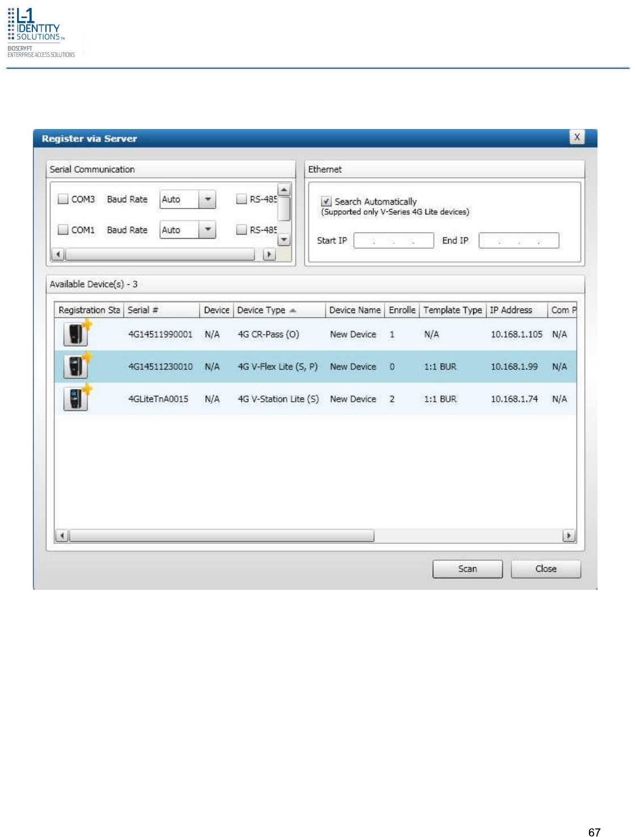This screenshot has height=837, width=635.
Task: Click the Close button
Action: coord(546,569)
